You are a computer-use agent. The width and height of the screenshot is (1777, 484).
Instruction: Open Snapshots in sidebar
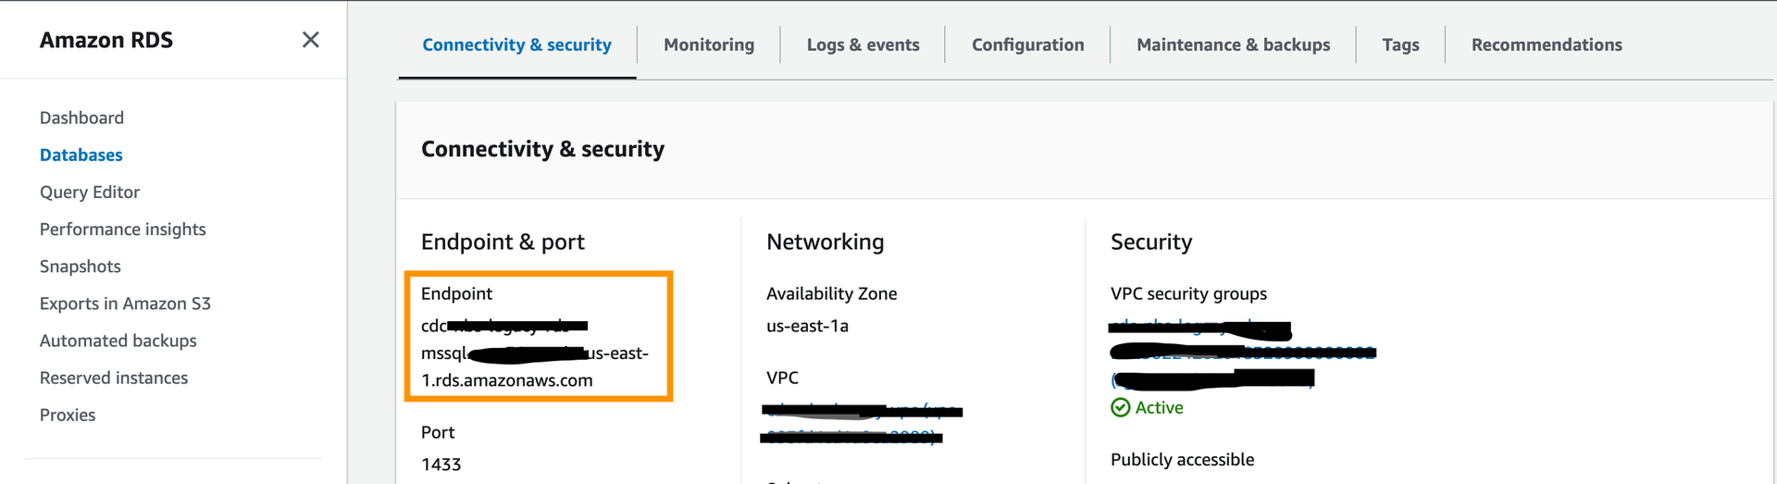[x=80, y=267]
